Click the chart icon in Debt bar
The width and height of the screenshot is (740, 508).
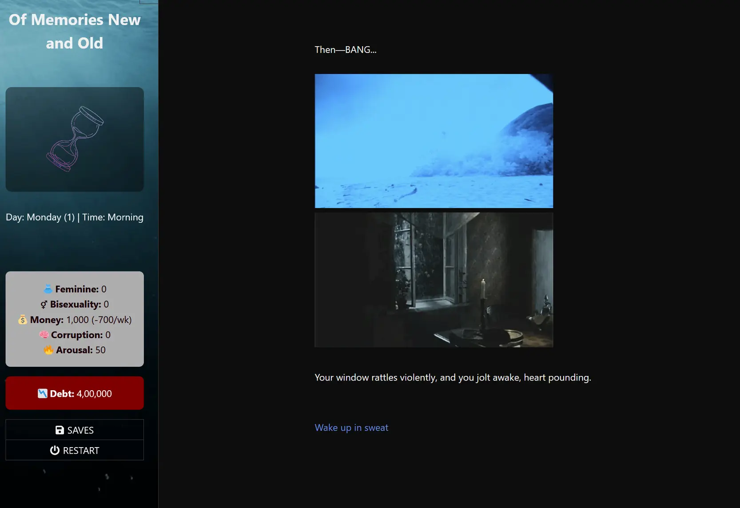pos(43,394)
